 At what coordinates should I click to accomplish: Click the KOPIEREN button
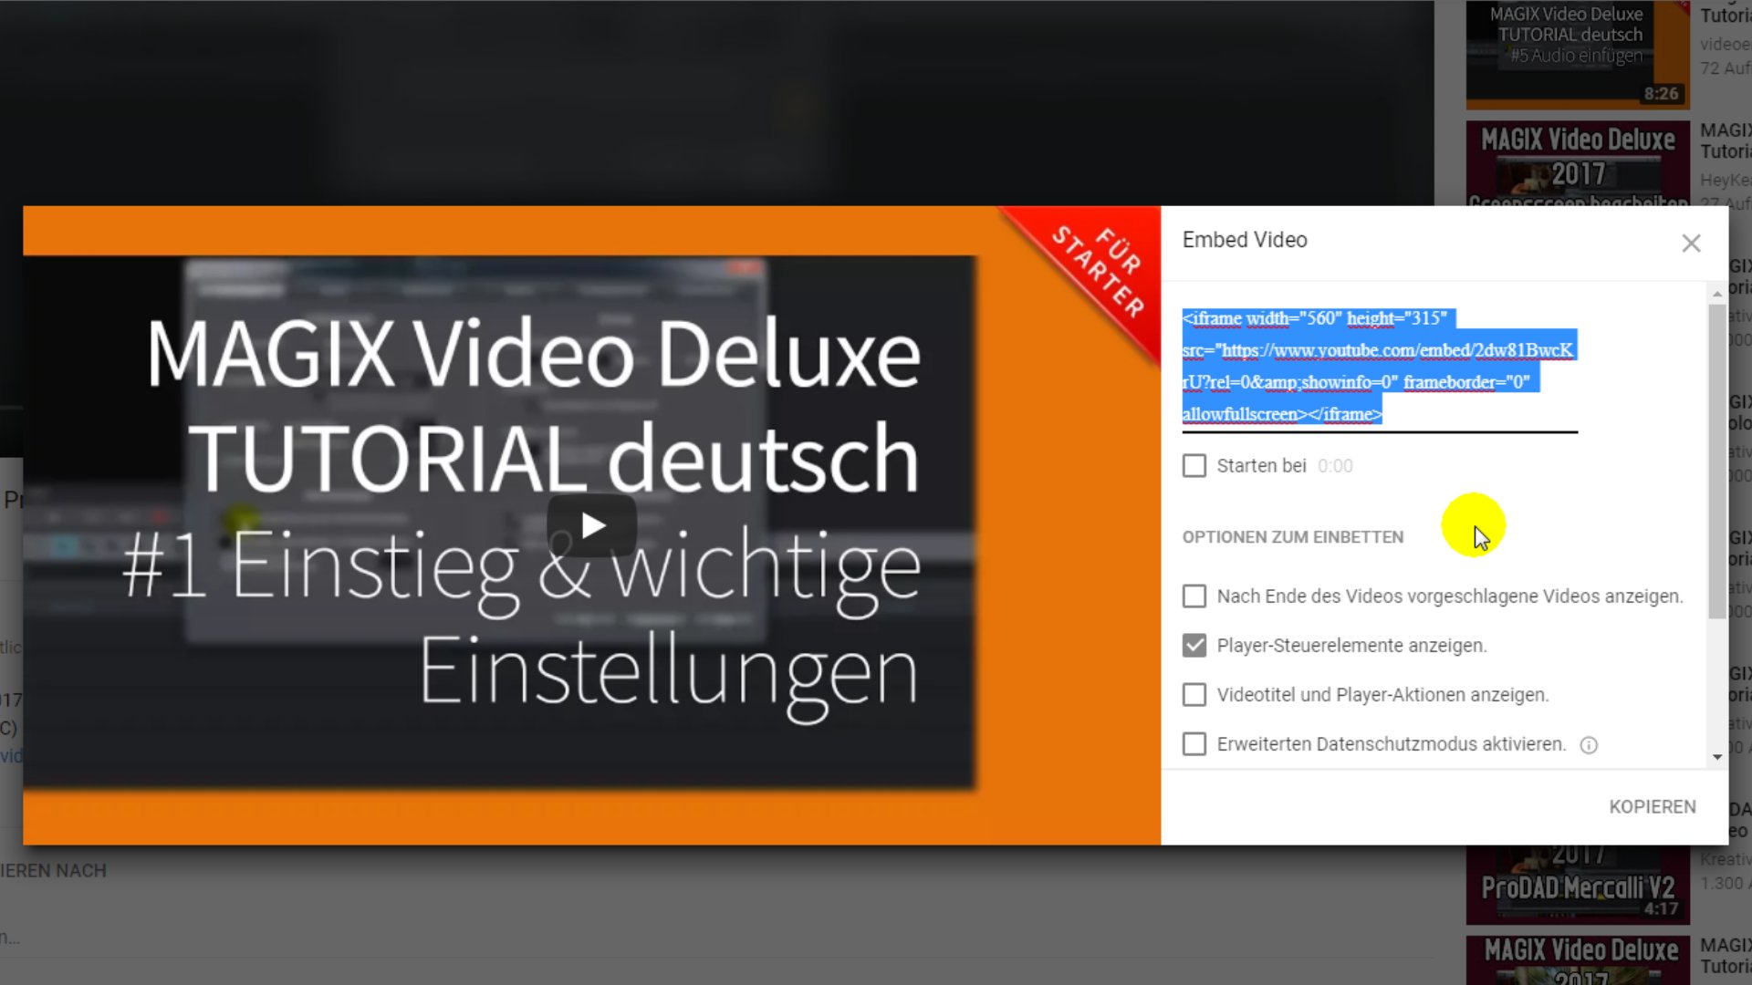1653,807
